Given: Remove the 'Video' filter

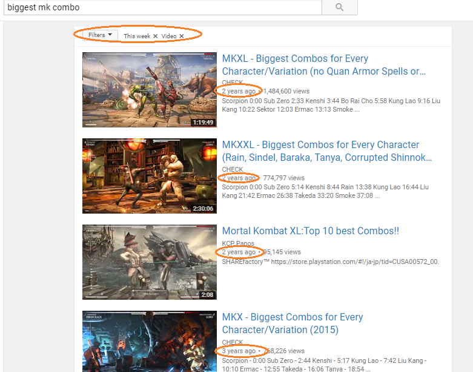Looking at the screenshot, I should coord(181,36).
